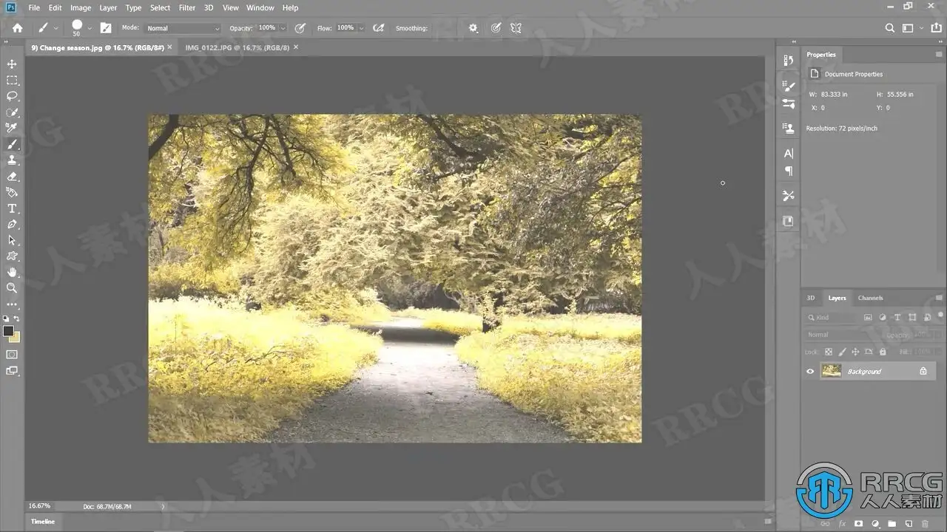Select the Clone Stamp tool
This screenshot has height=532, width=947.
(x=12, y=160)
